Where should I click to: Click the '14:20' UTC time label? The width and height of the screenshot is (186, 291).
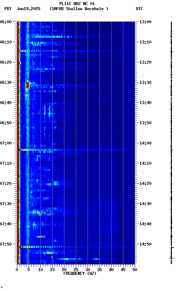click(146, 184)
